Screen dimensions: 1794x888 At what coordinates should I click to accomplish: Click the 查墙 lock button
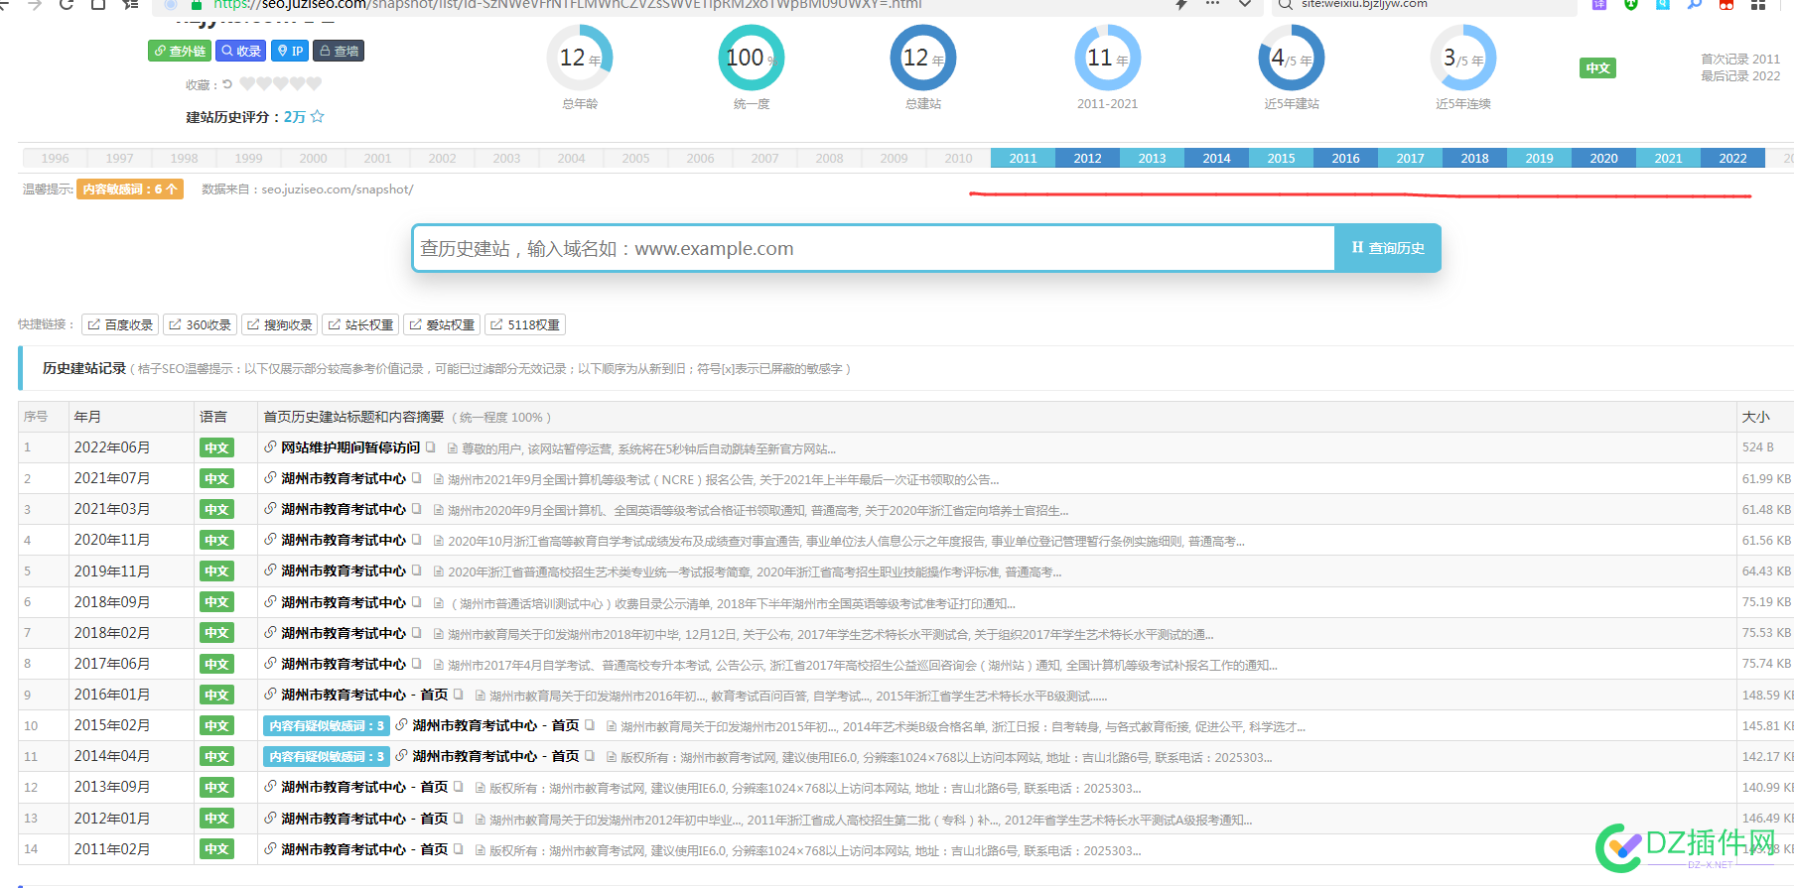(x=339, y=51)
